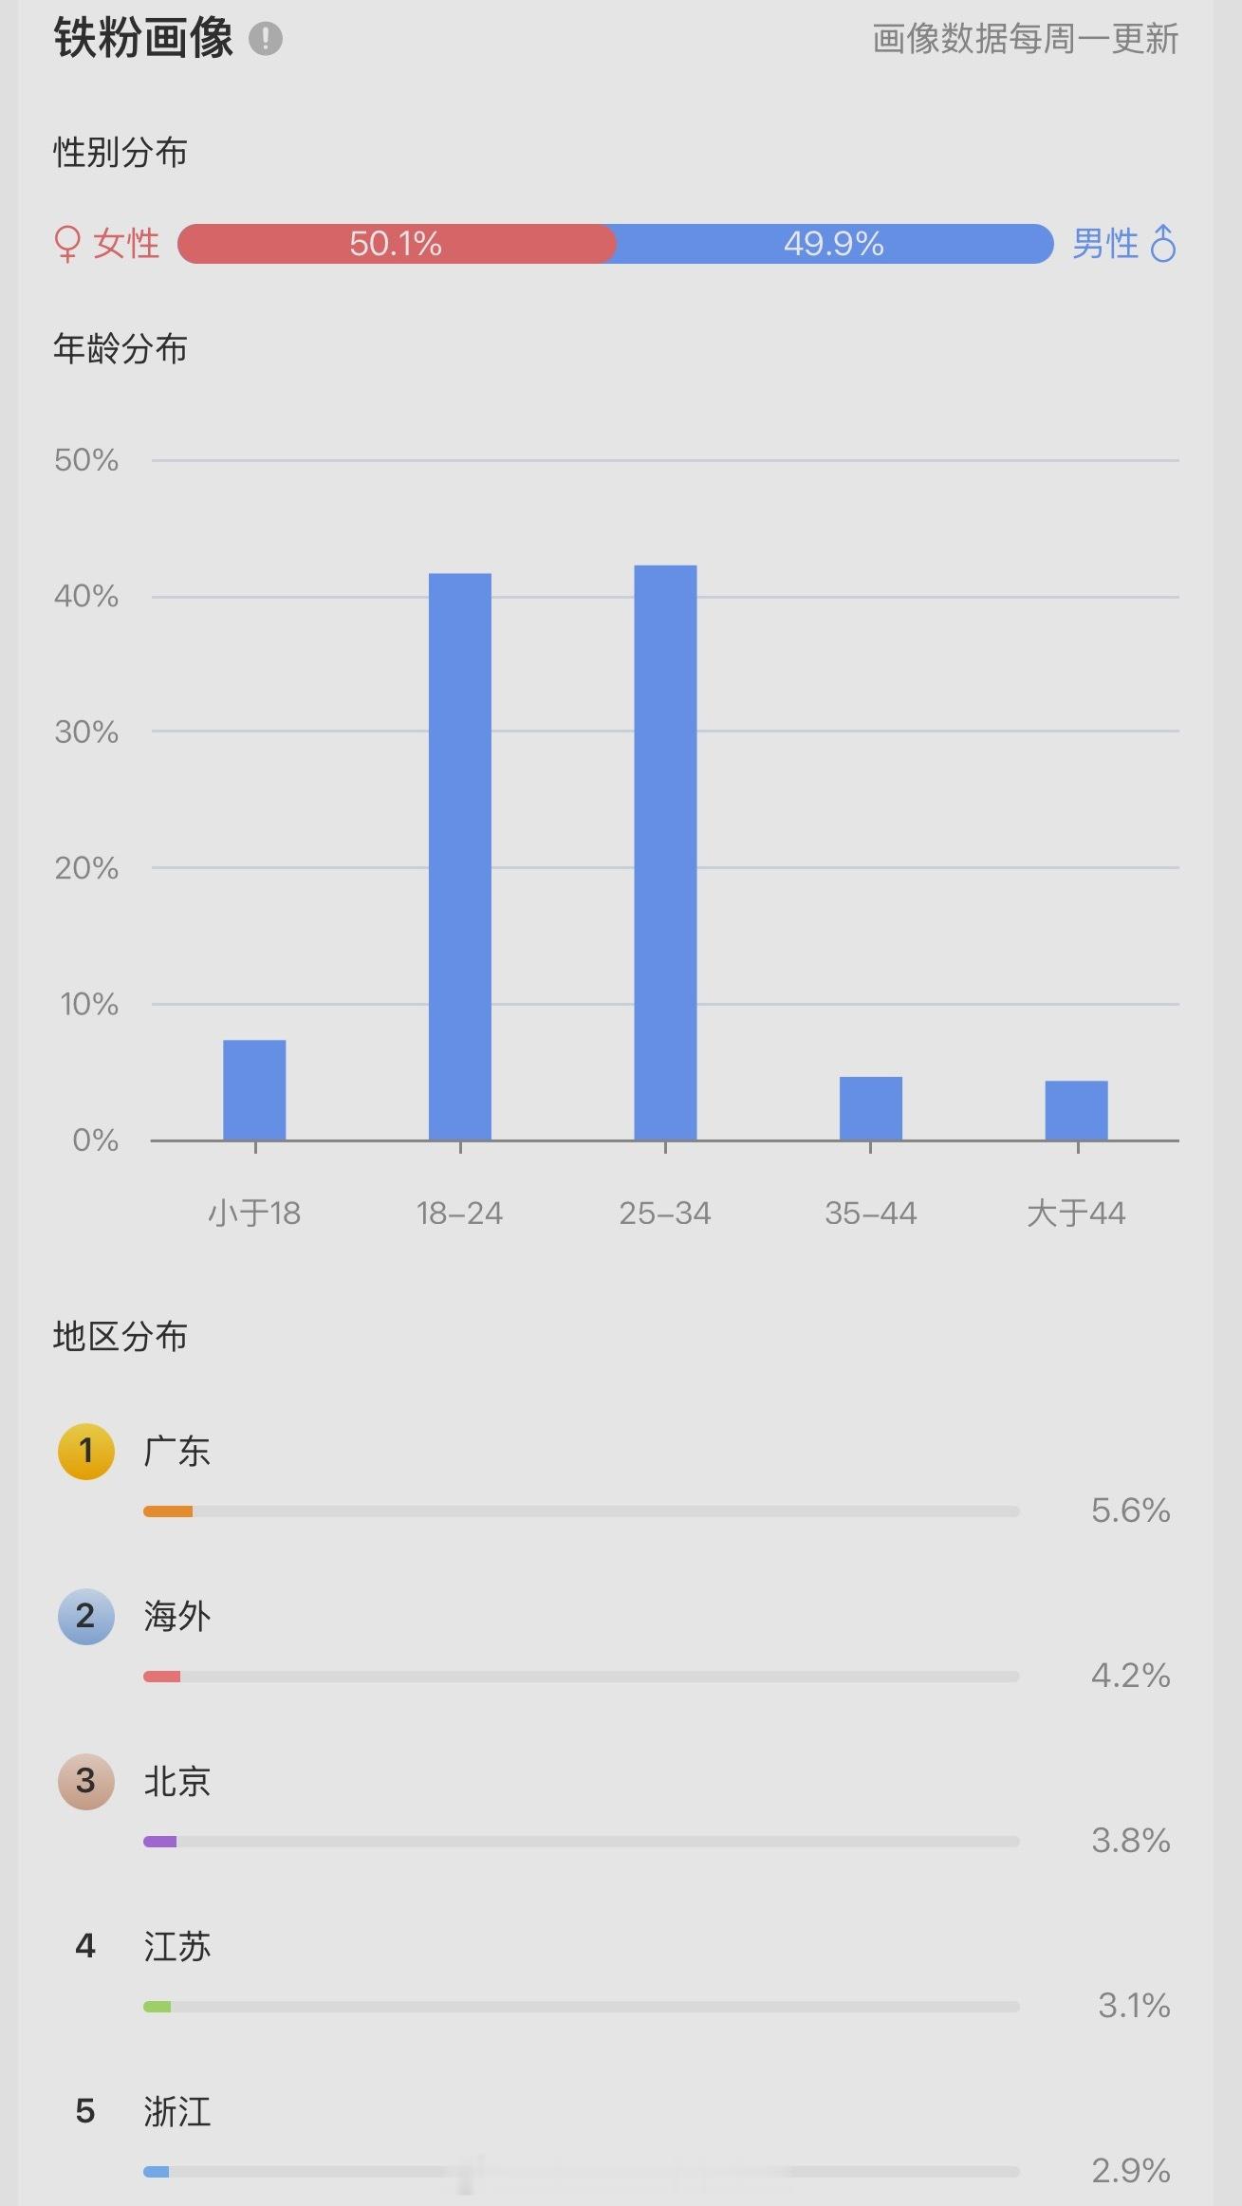Select the red 50.1% female bar segment

397,244
